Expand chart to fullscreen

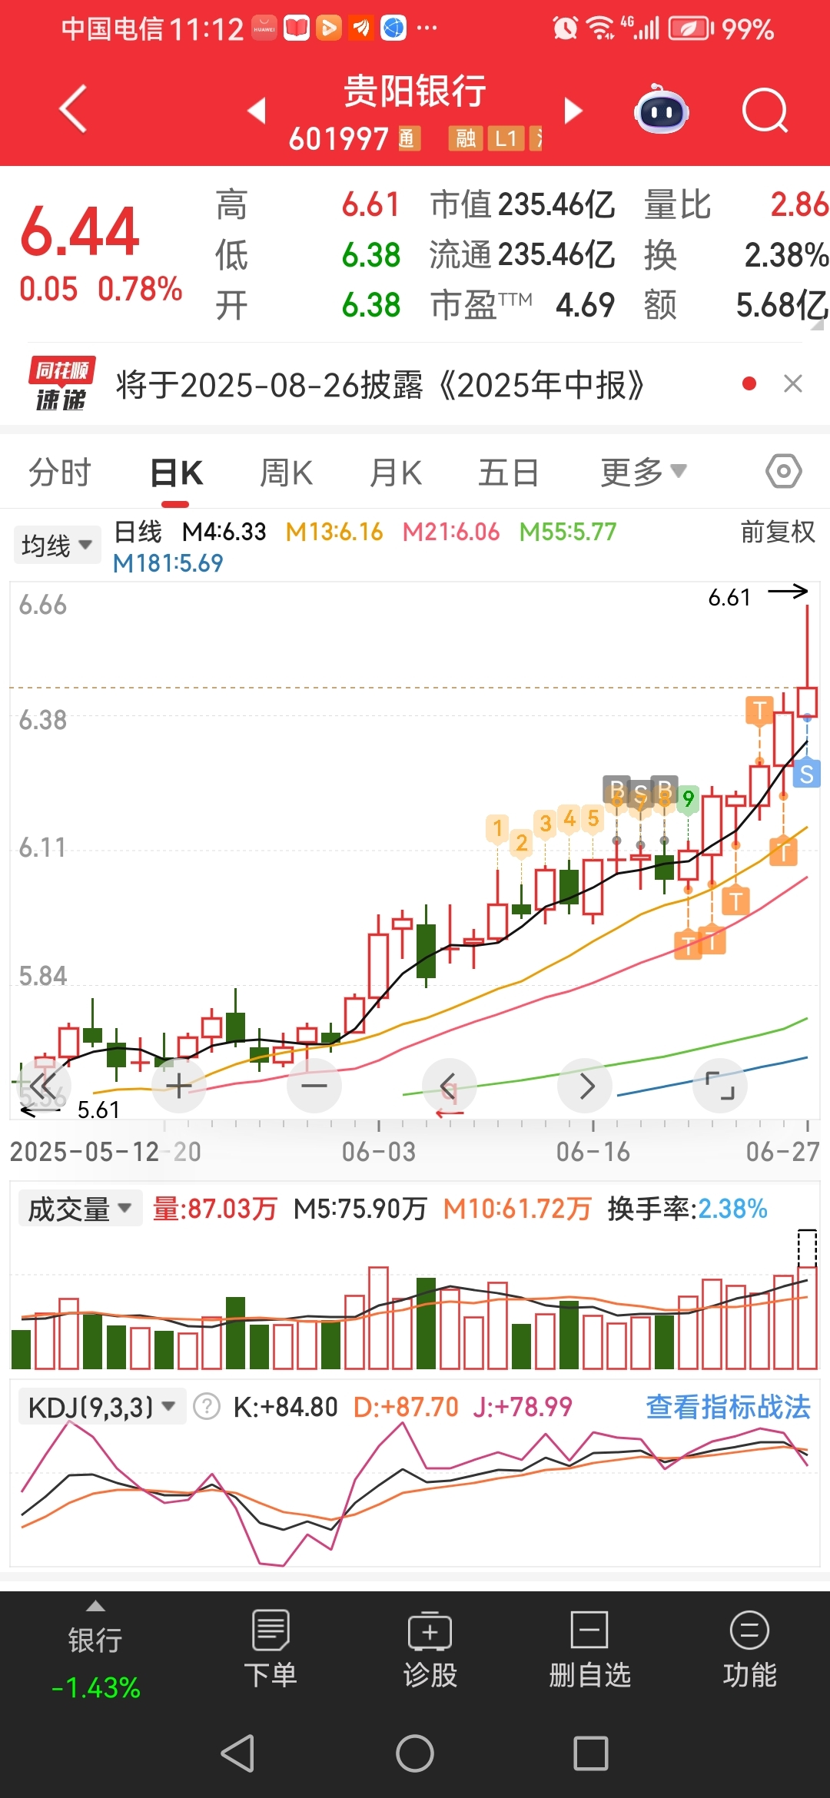coord(720,1086)
